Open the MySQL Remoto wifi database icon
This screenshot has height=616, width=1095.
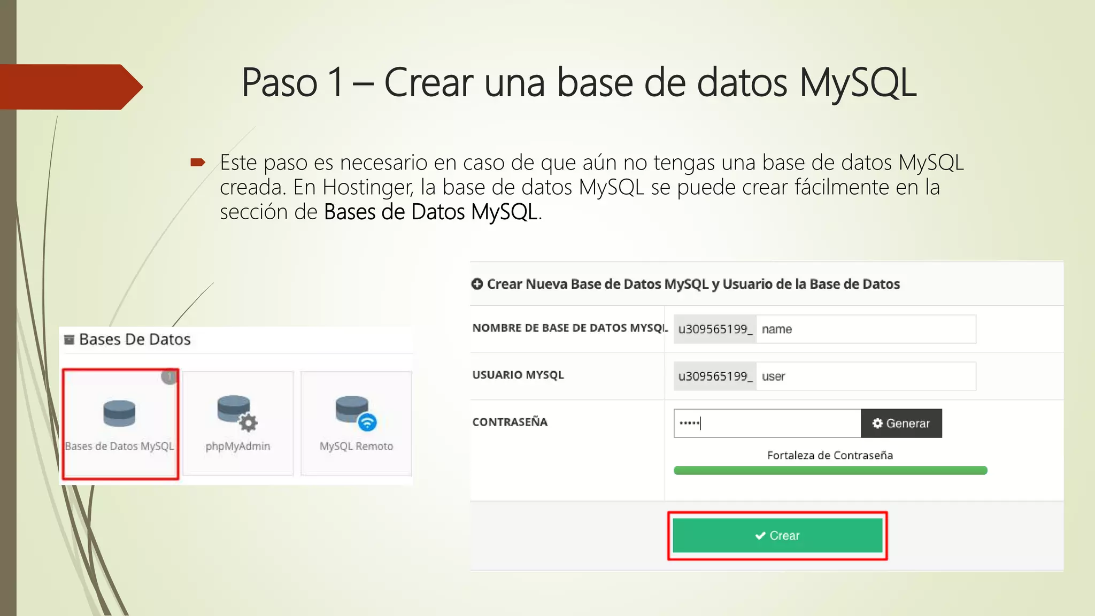356,413
